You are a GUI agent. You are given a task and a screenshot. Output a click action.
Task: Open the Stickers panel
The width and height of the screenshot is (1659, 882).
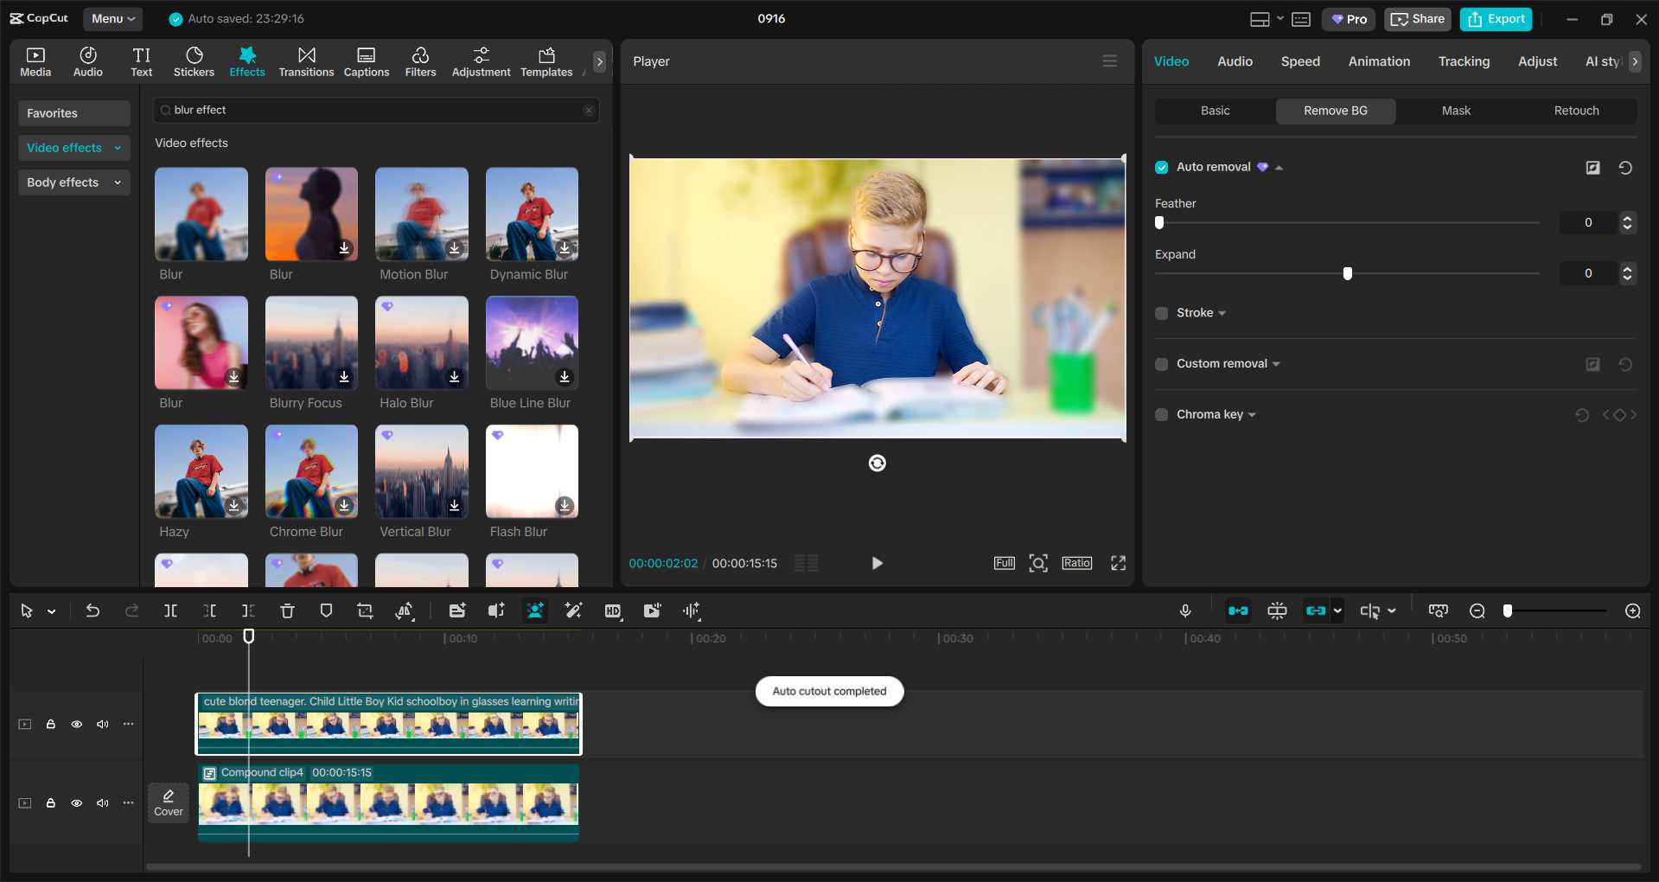[194, 61]
